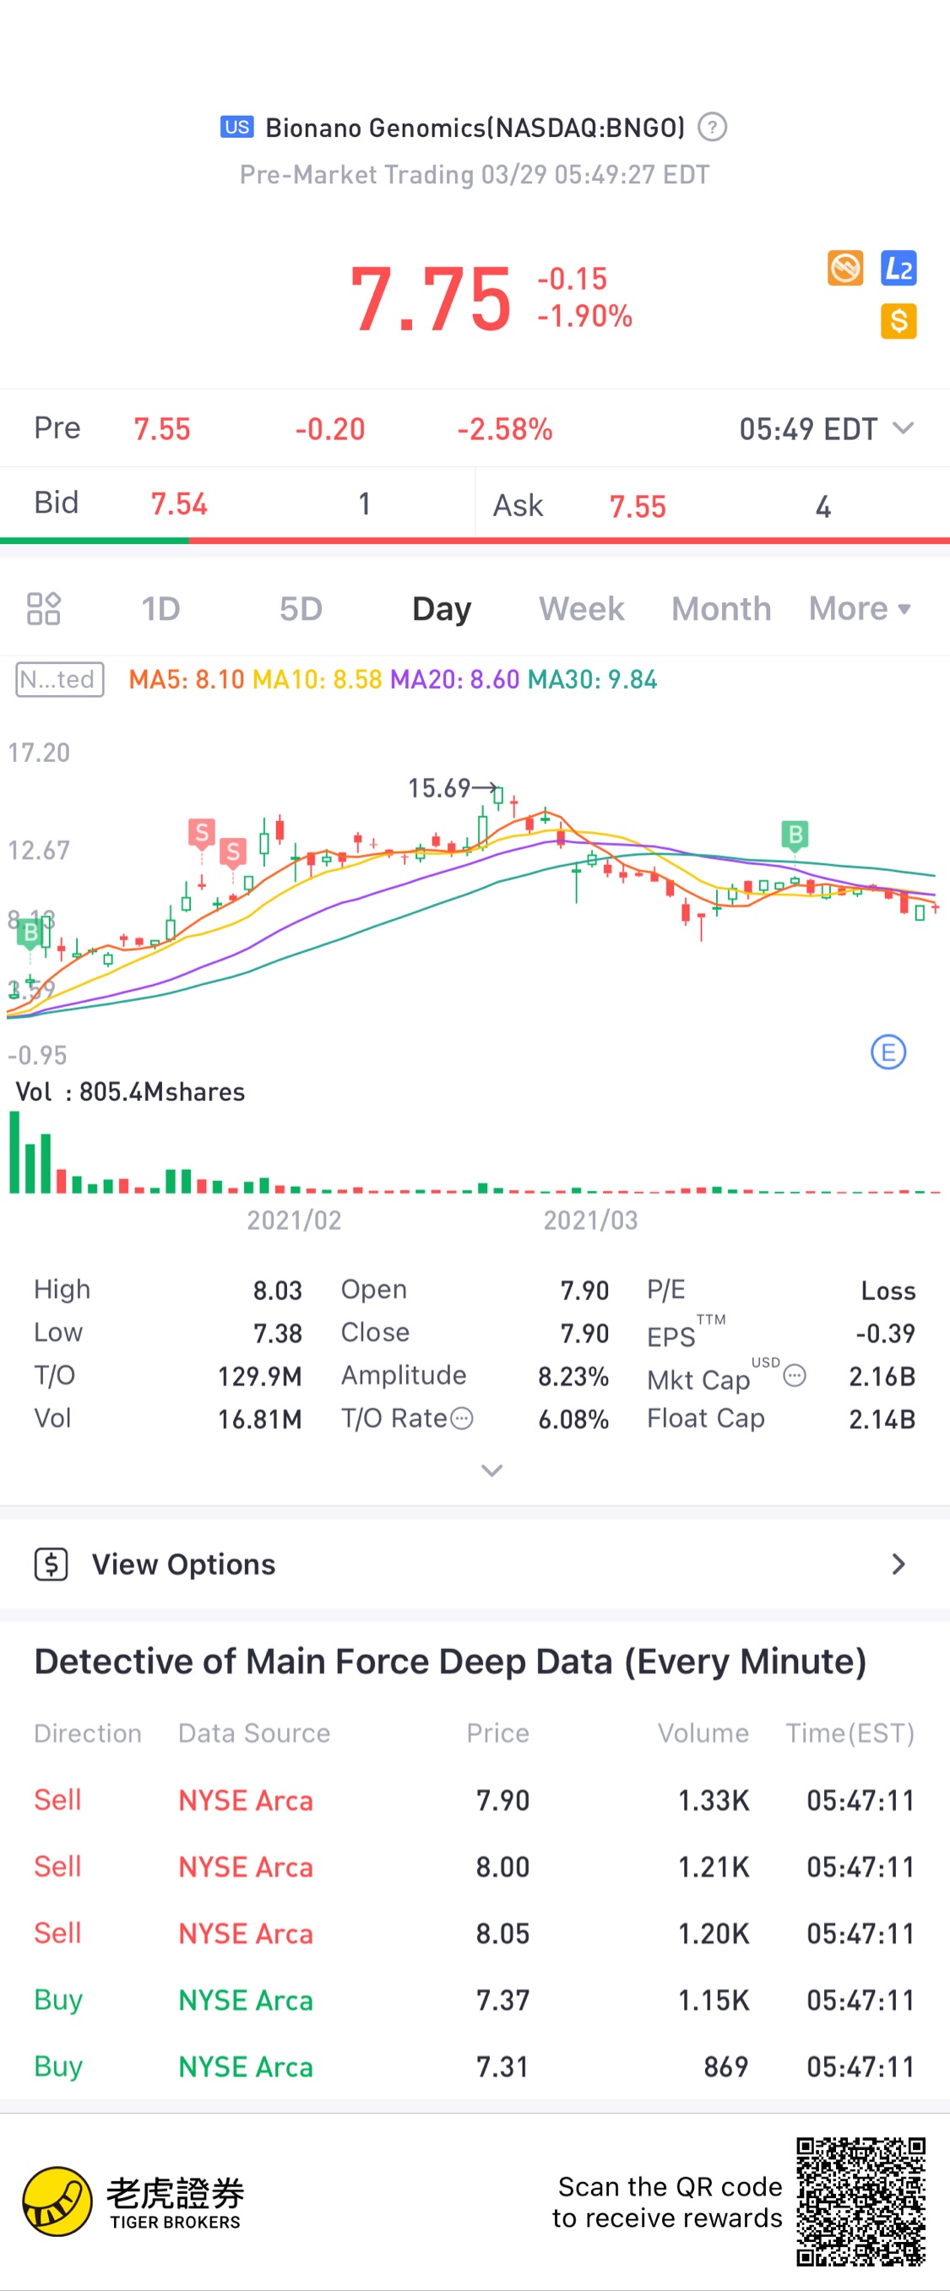
Task: Toggle the N...ted adjustment box
Action: coord(60,679)
